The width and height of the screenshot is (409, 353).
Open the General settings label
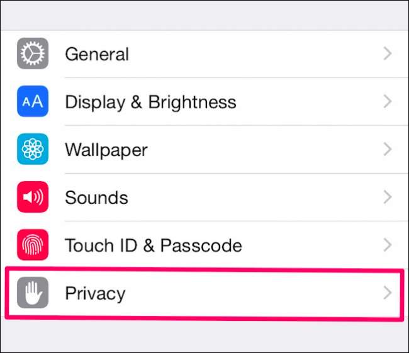click(97, 54)
